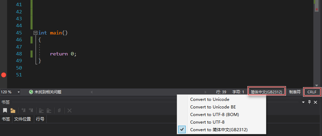
Task: Click the 简体中文(GB2312) encoding status button
Action: (267, 92)
